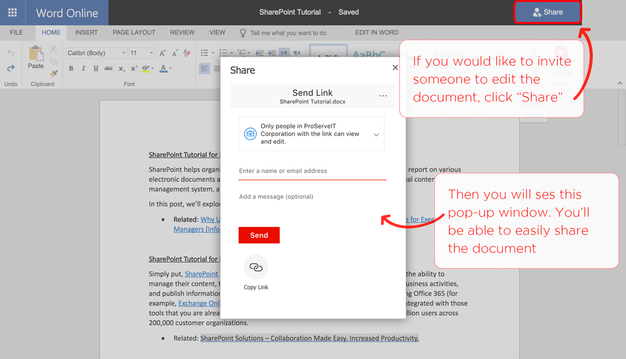Open the PAGE LAYOUT tab
The width and height of the screenshot is (626, 359).
click(134, 33)
